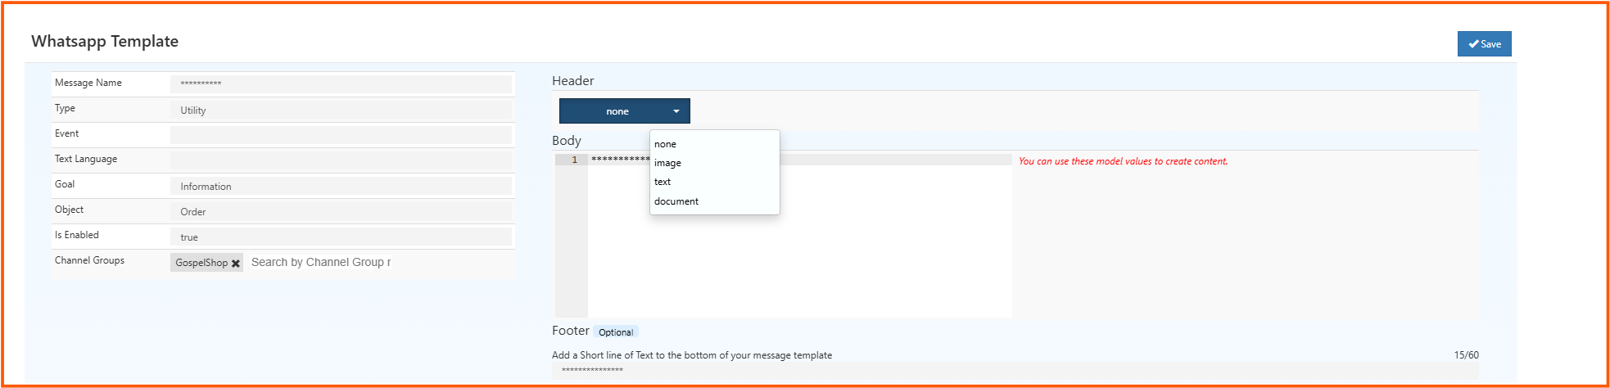Click the GospelShop tag label
The width and height of the screenshot is (1610, 388).
click(x=201, y=263)
